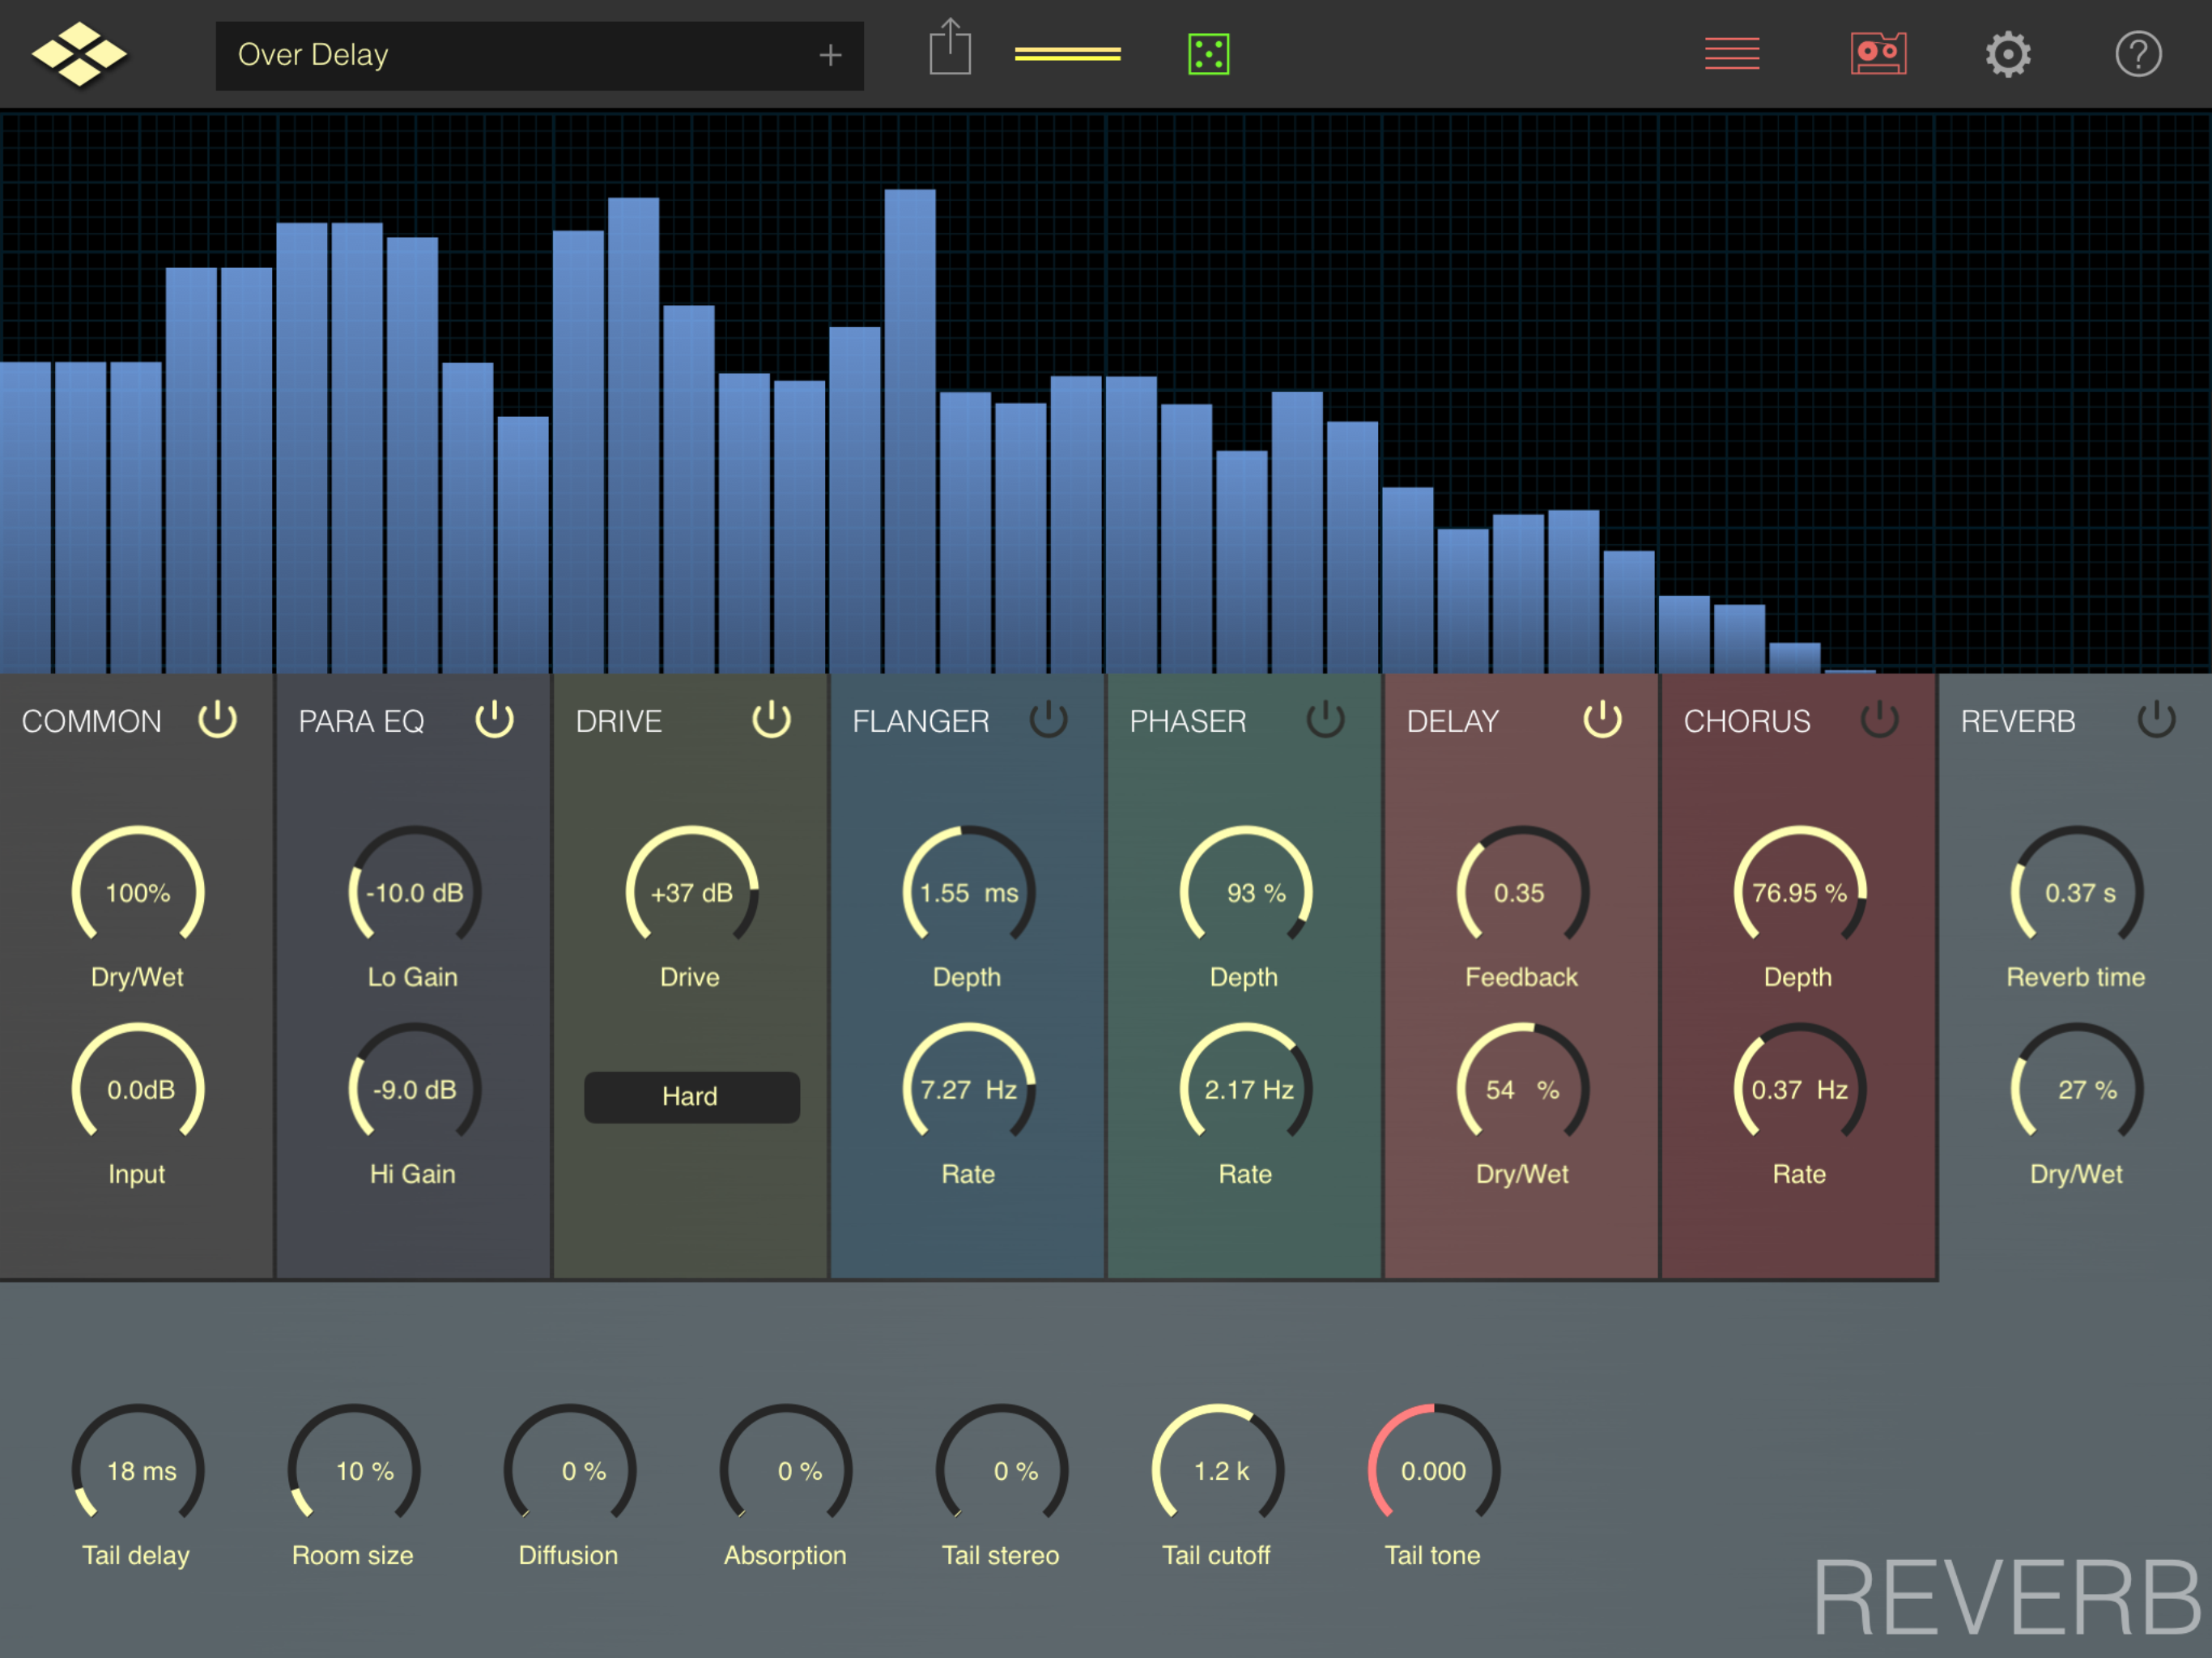Open settings with the gear icon
The height and width of the screenshot is (1658, 2212).
[x=2007, y=54]
